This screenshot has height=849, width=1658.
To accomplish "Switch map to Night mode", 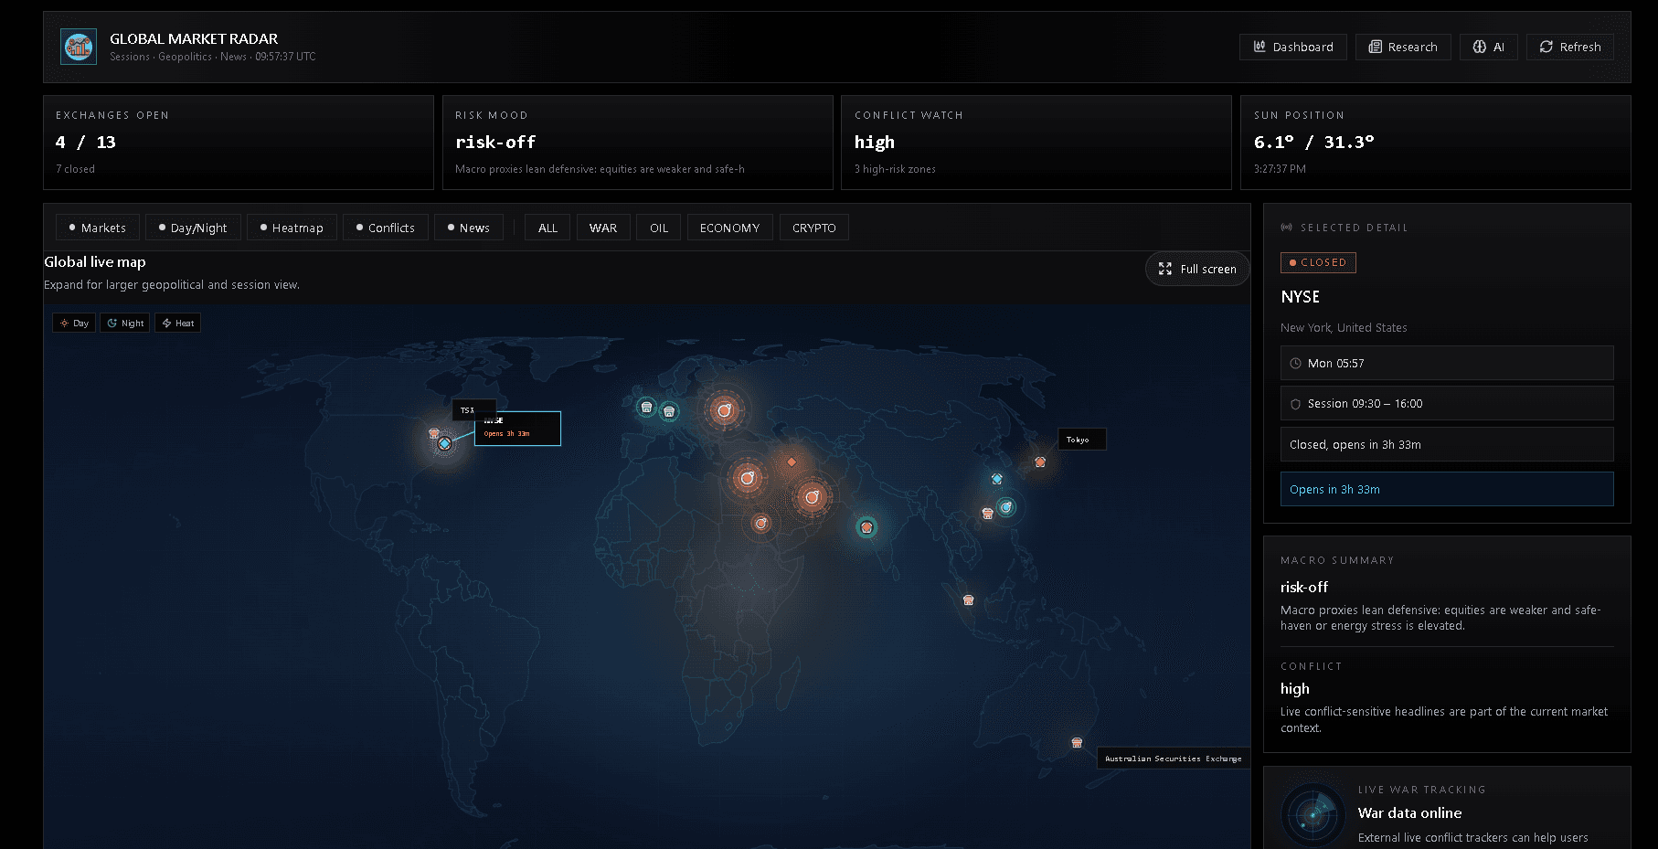I will tap(125, 324).
